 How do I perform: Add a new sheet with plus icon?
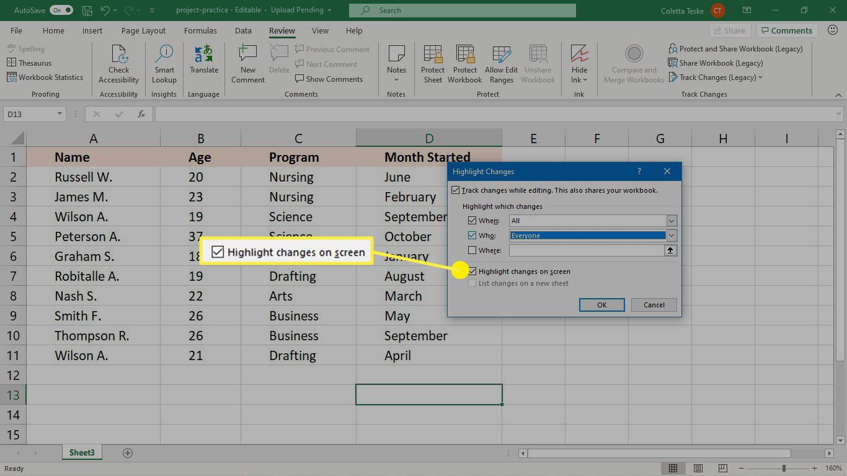[x=128, y=453]
